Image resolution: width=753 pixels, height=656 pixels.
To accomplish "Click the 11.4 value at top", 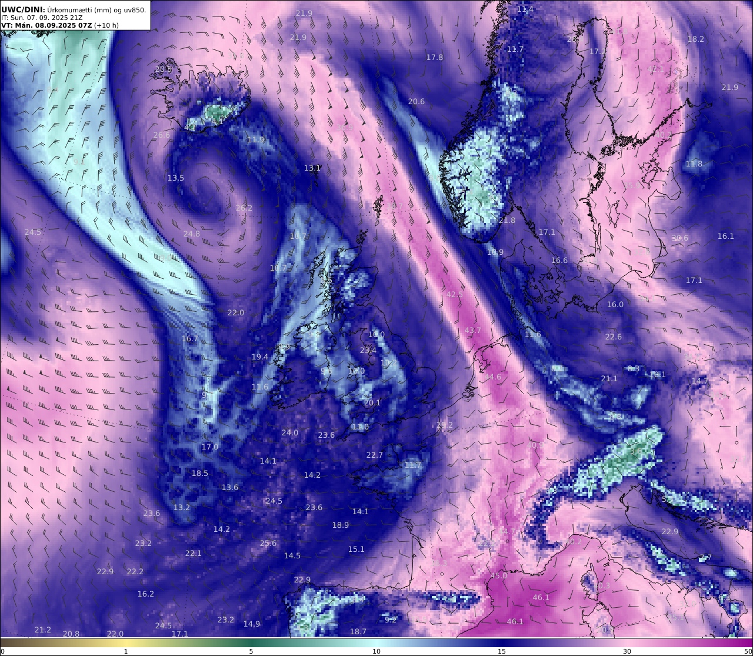I will click(525, 9).
